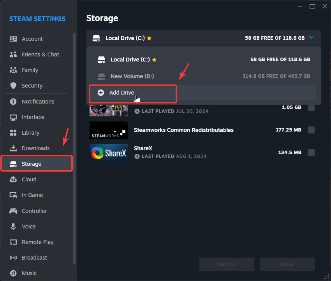Click the Voice microphone icon
The height and width of the screenshot is (281, 331).
[13, 227]
